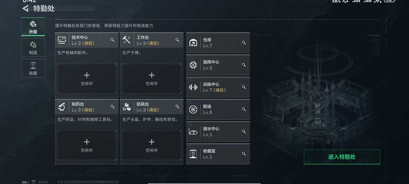Screen dimensions: 409x184
Task: Click the 潜水中心 magnifier icon
Action: pos(244,131)
